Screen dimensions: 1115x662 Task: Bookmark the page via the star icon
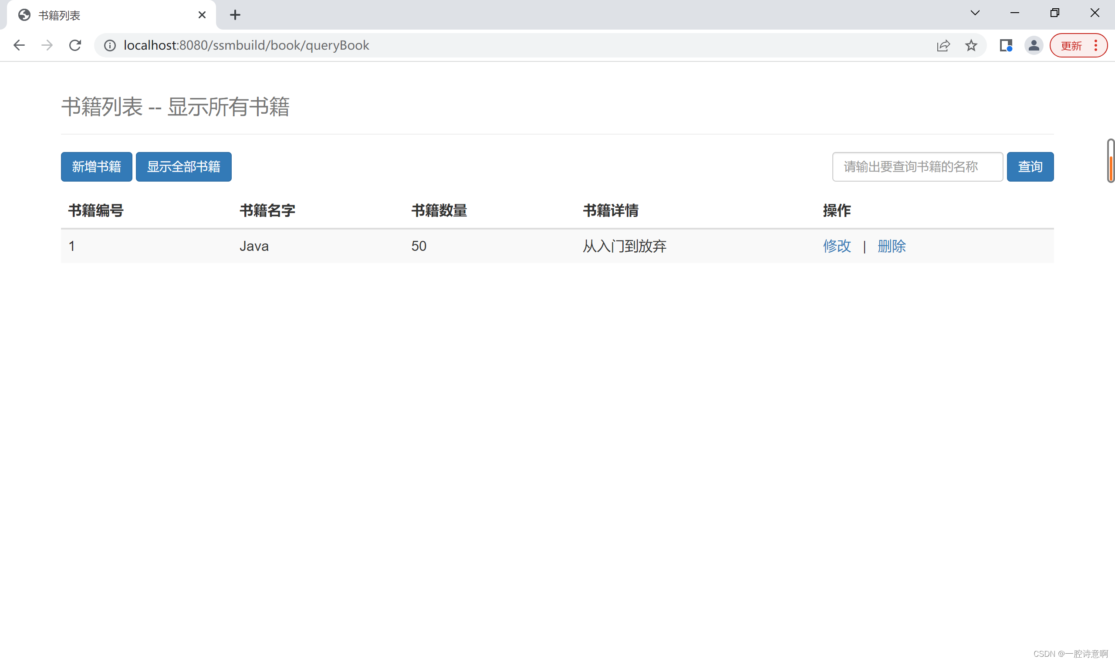(x=971, y=45)
